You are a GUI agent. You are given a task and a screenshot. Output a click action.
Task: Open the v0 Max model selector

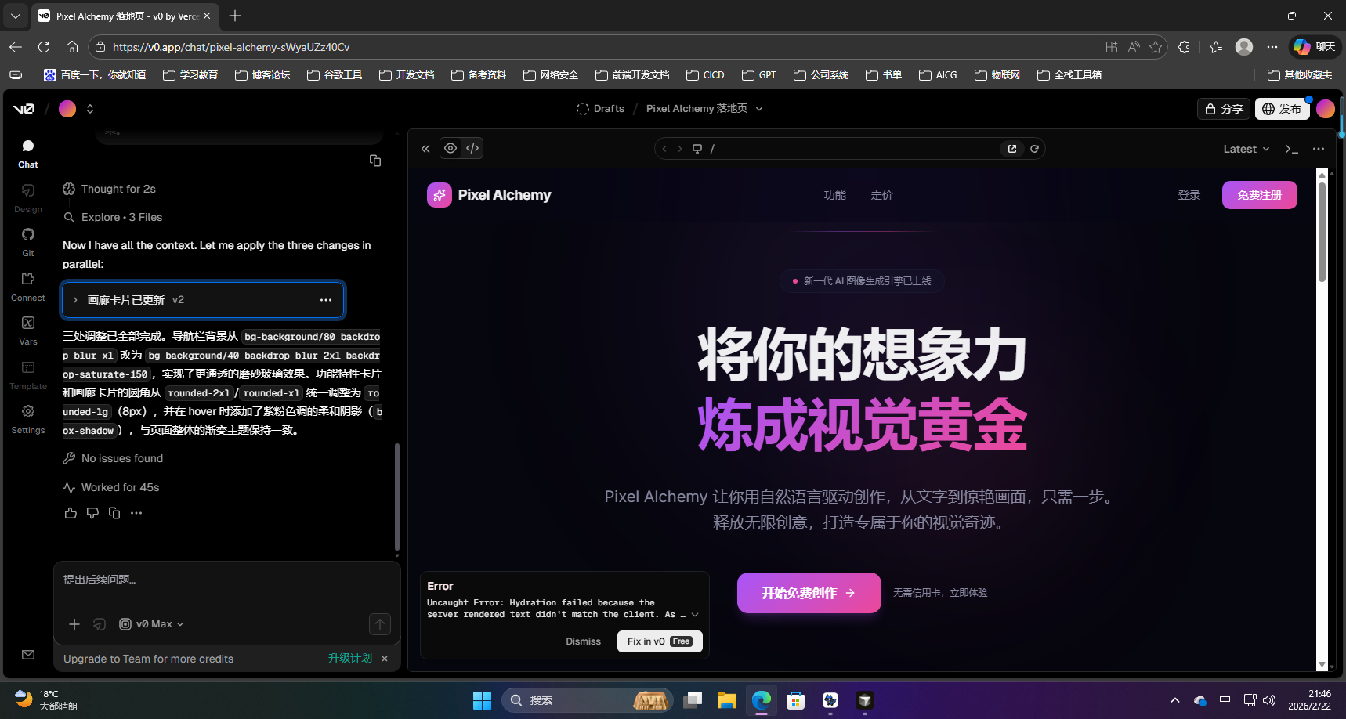[151, 623]
